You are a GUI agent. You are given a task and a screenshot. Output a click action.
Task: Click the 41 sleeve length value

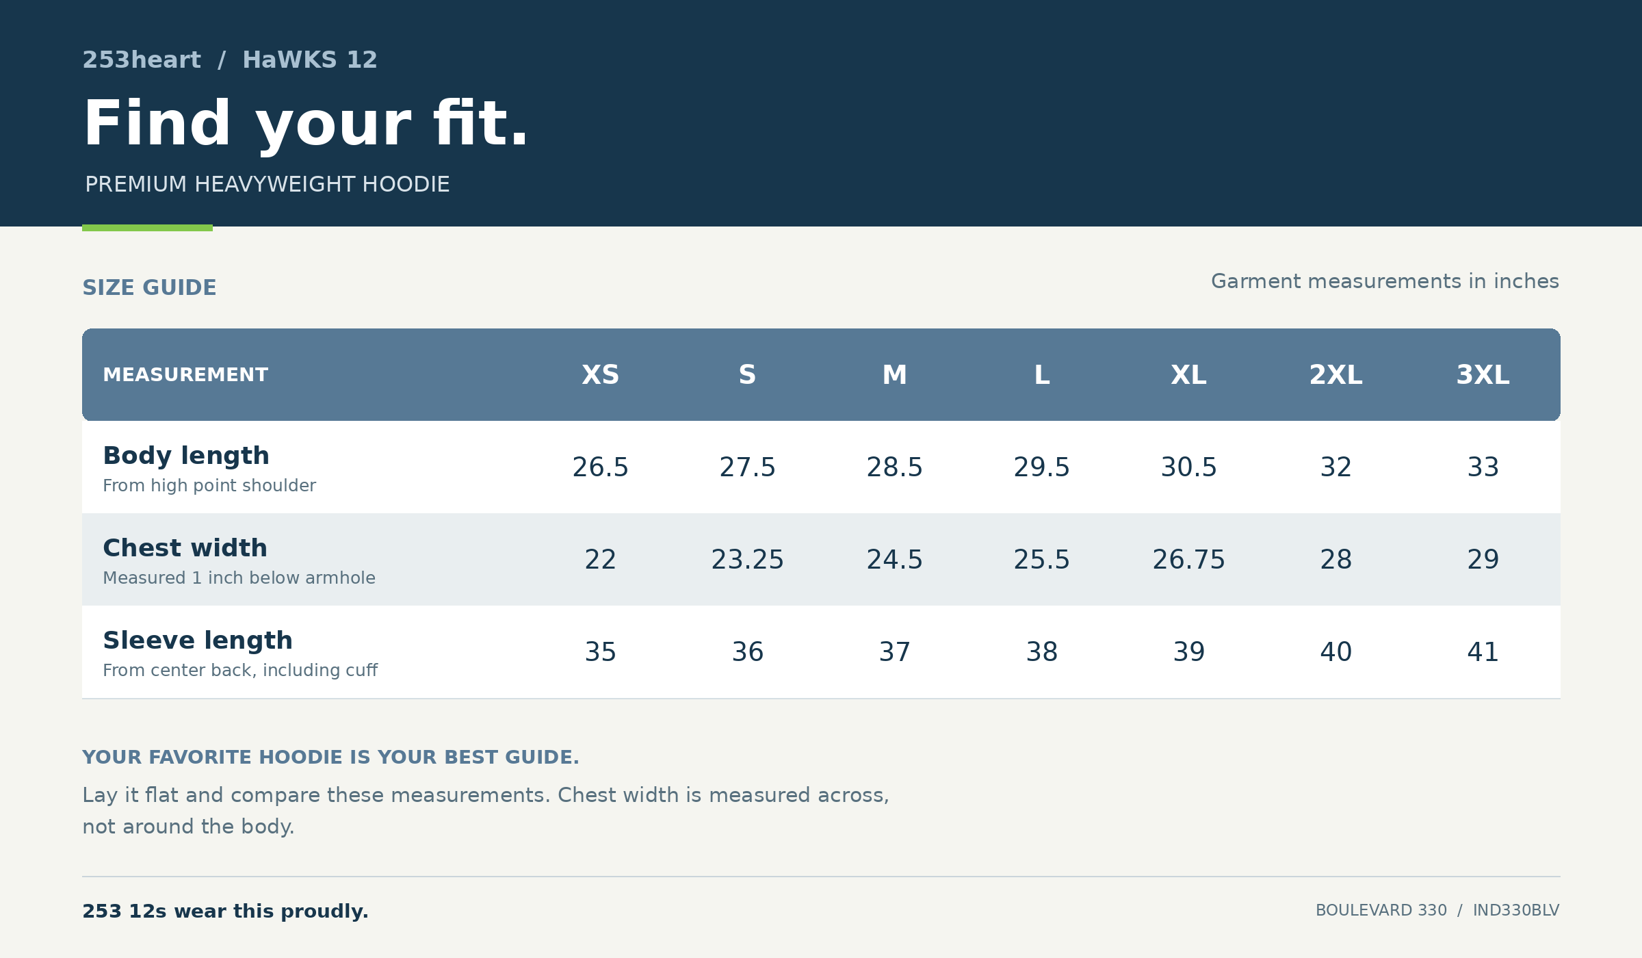click(1483, 652)
